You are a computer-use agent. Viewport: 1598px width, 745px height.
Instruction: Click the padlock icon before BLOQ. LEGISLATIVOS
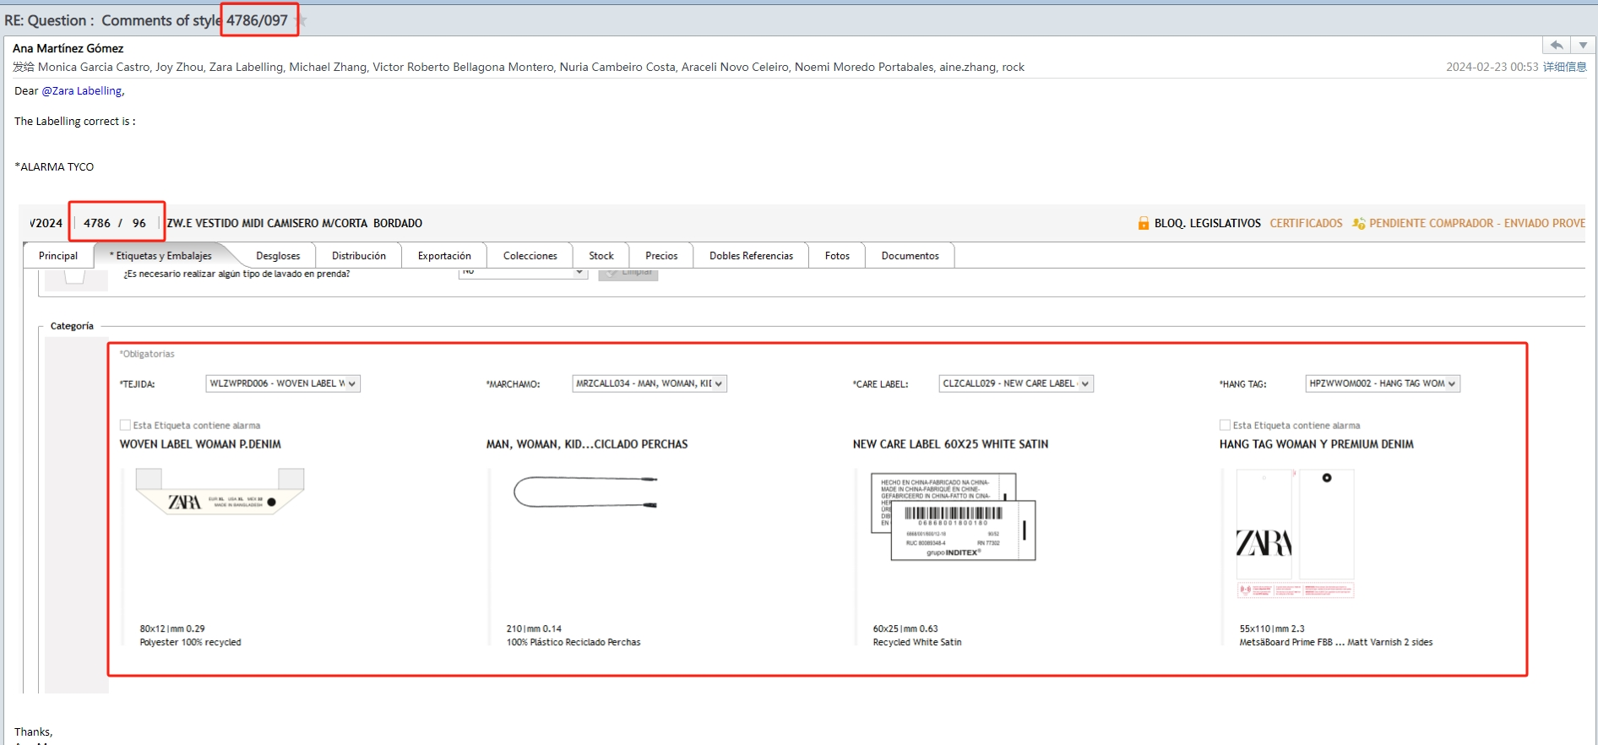[1144, 224]
